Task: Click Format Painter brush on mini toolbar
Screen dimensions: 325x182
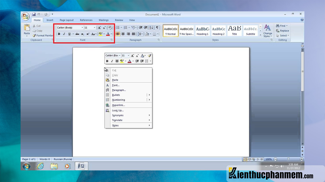Action: (x=149, y=55)
